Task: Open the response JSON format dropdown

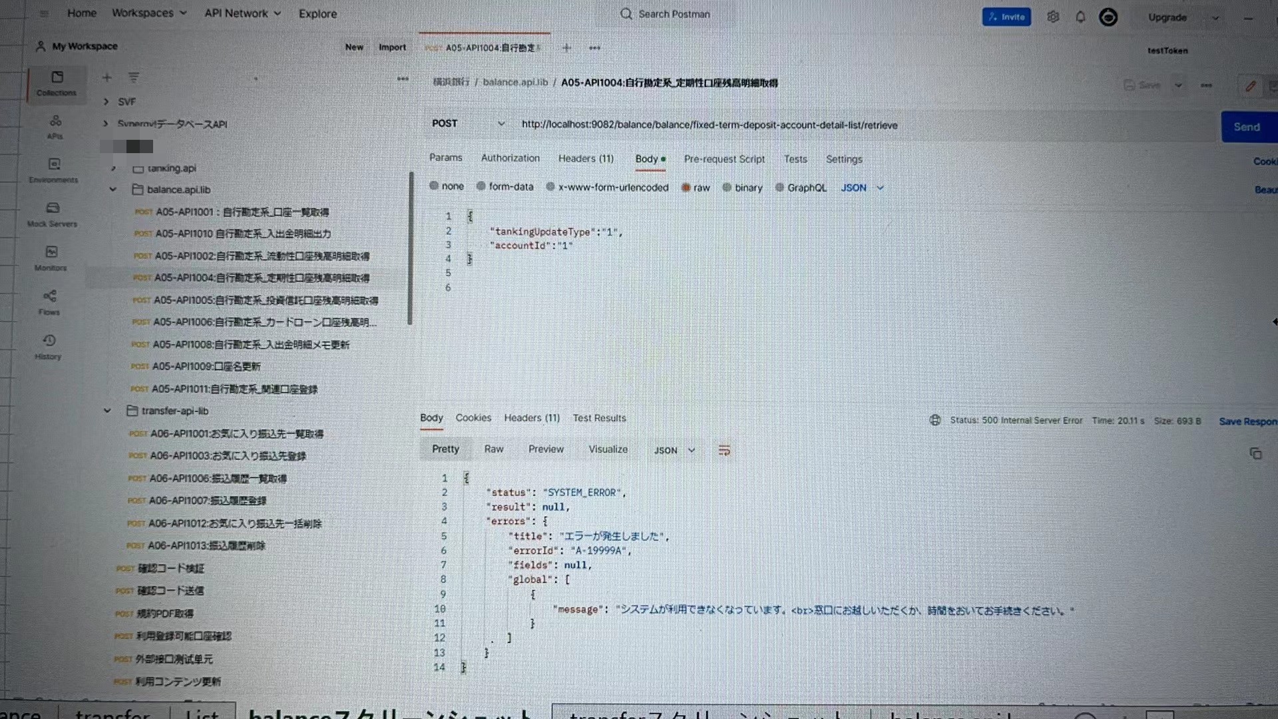Action: pyautogui.click(x=674, y=450)
